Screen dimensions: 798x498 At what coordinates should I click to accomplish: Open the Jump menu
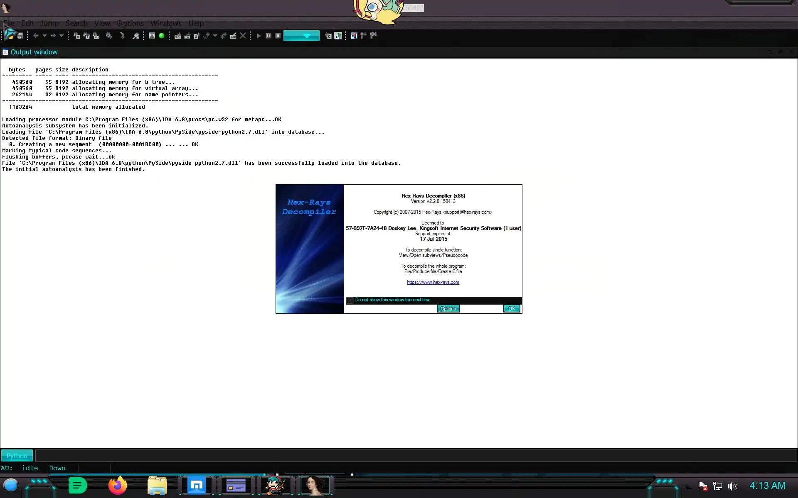point(49,23)
